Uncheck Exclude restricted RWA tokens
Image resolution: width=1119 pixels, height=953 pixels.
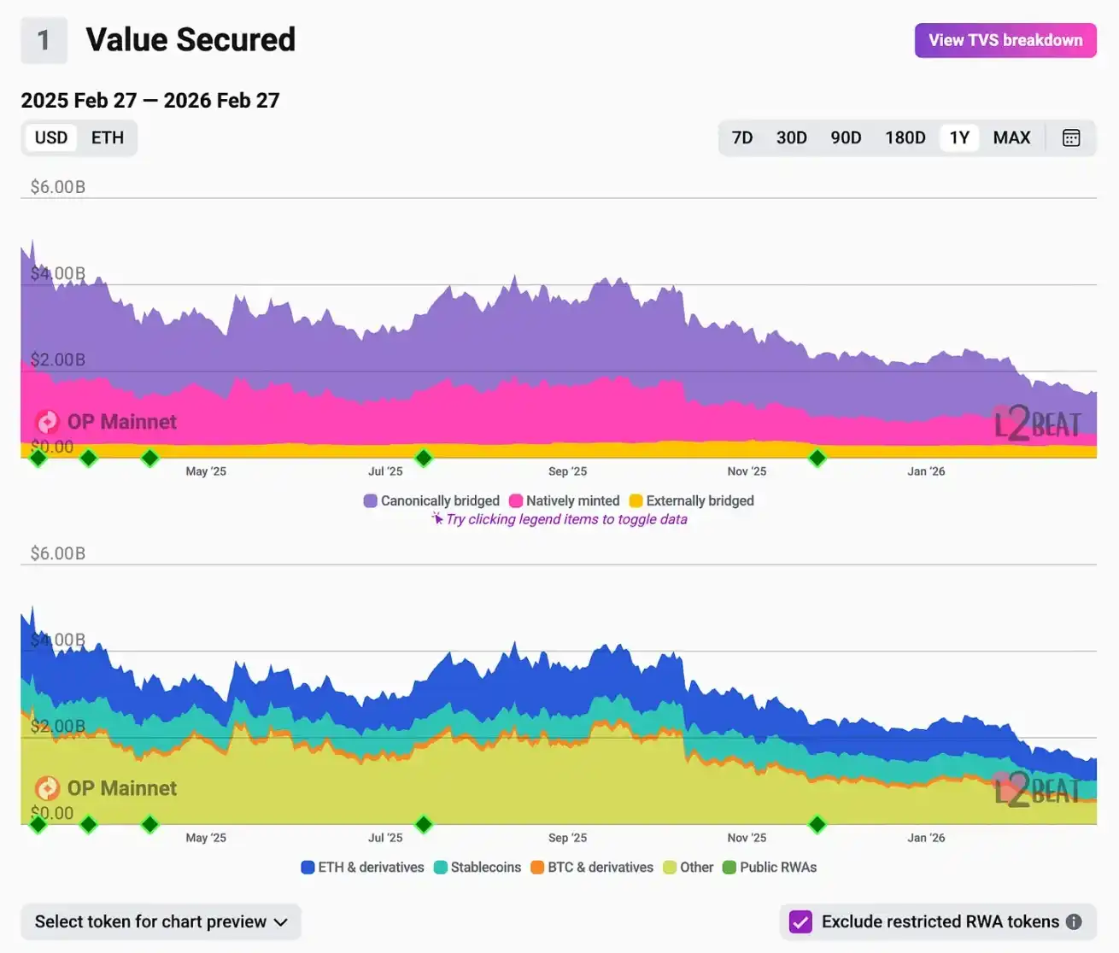click(x=800, y=921)
